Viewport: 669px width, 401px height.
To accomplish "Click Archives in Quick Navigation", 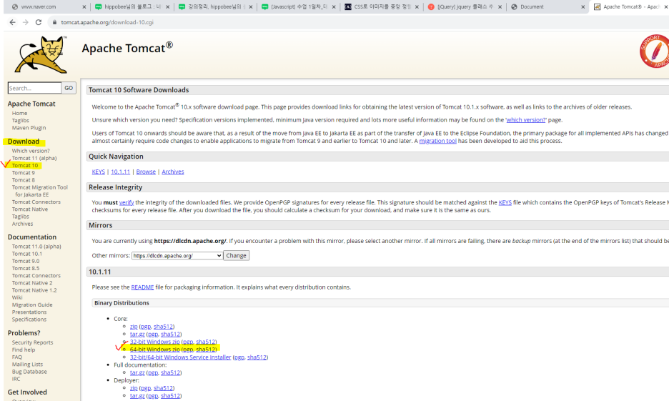I will coord(173,172).
